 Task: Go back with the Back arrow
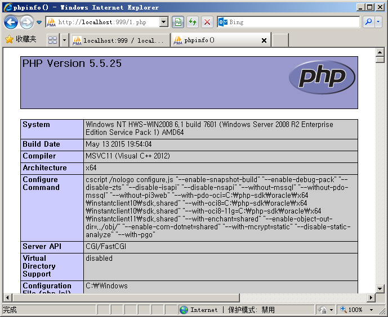11,22
